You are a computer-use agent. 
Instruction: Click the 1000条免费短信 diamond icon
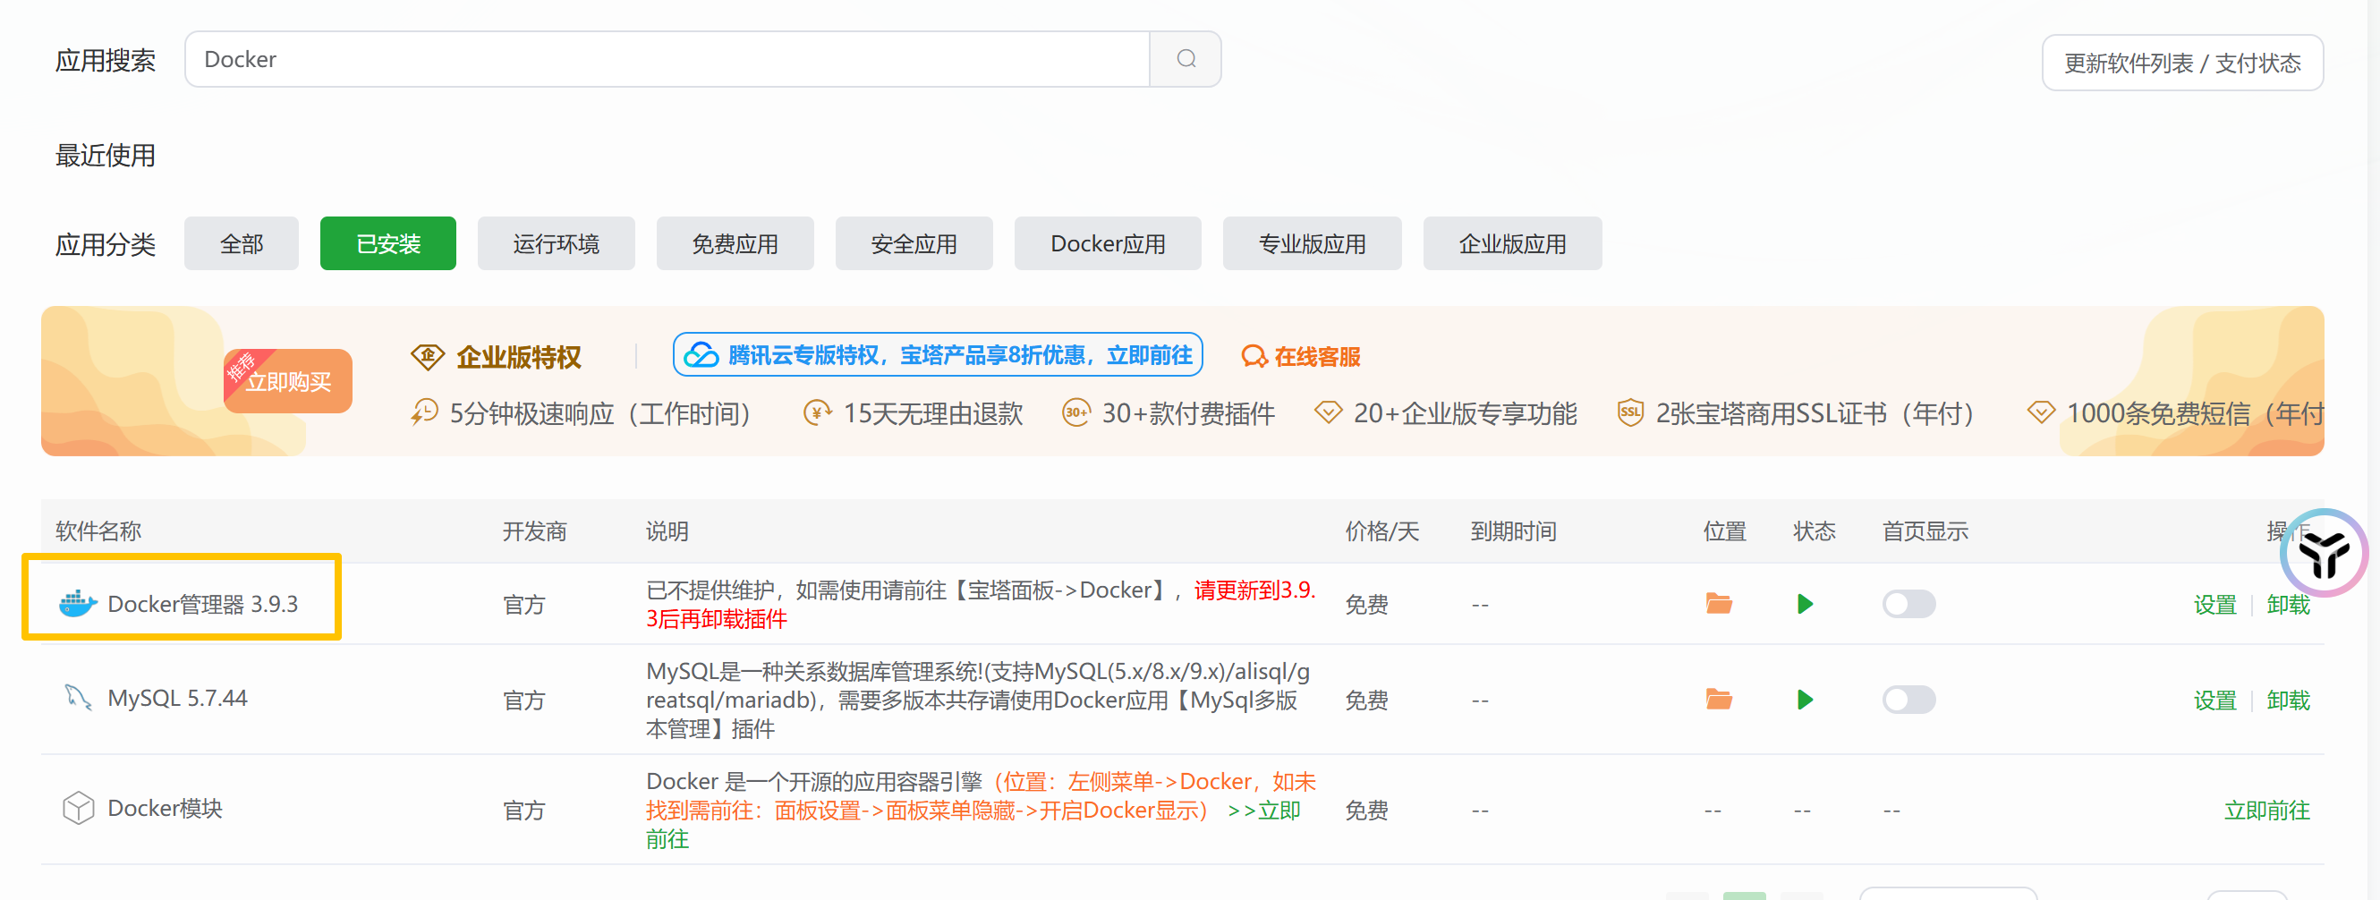[x=2040, y=413]
